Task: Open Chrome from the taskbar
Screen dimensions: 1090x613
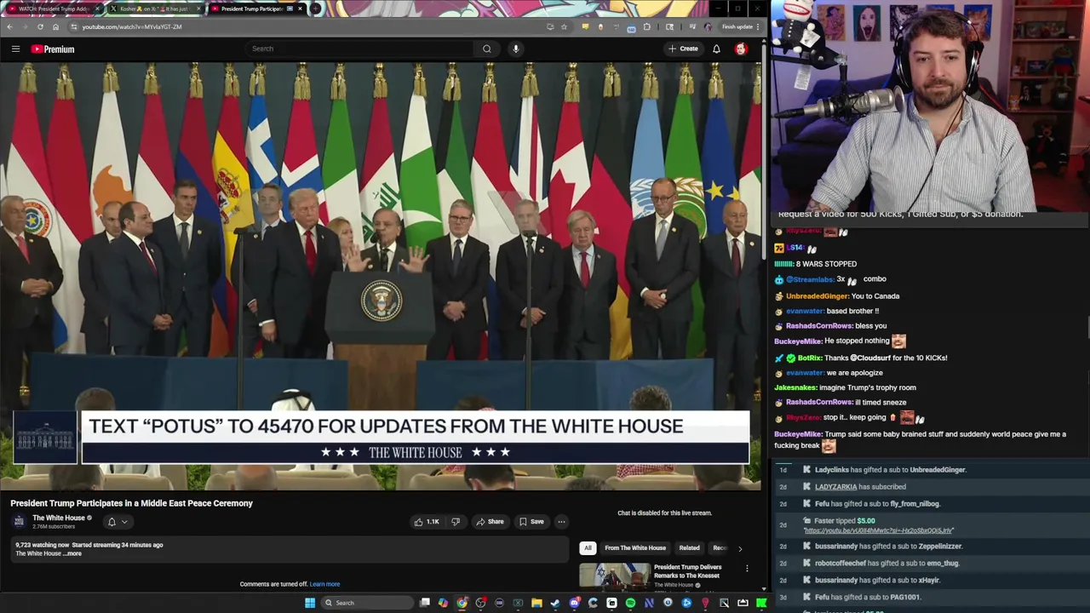Action: coord(462,603)
